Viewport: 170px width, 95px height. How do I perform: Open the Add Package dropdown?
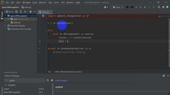pos(62,80)
